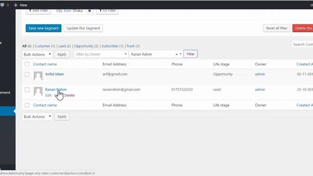Screen dimensions: 313x176
Task: Delete the Ranan Rahim contact
Action: pyautogui.click(x=69, y=95)
